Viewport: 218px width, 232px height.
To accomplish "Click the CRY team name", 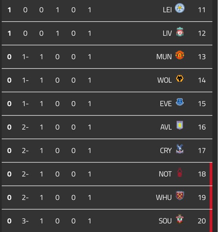I will click(x=166, y=151).
